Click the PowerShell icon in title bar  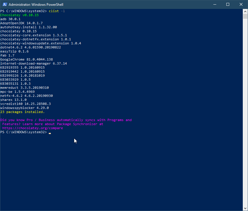click(5, 4)
